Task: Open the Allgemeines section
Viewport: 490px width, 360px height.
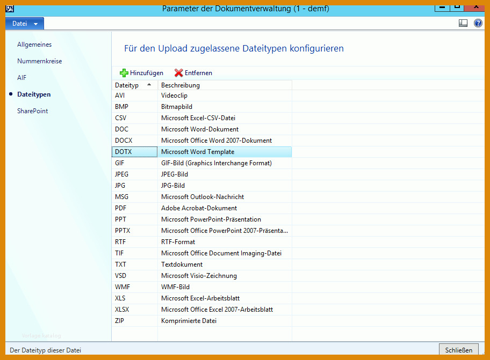Action: pos(34,45)
